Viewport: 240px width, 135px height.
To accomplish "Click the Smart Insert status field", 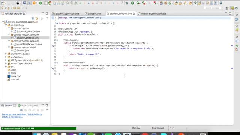I will (157, 128).
